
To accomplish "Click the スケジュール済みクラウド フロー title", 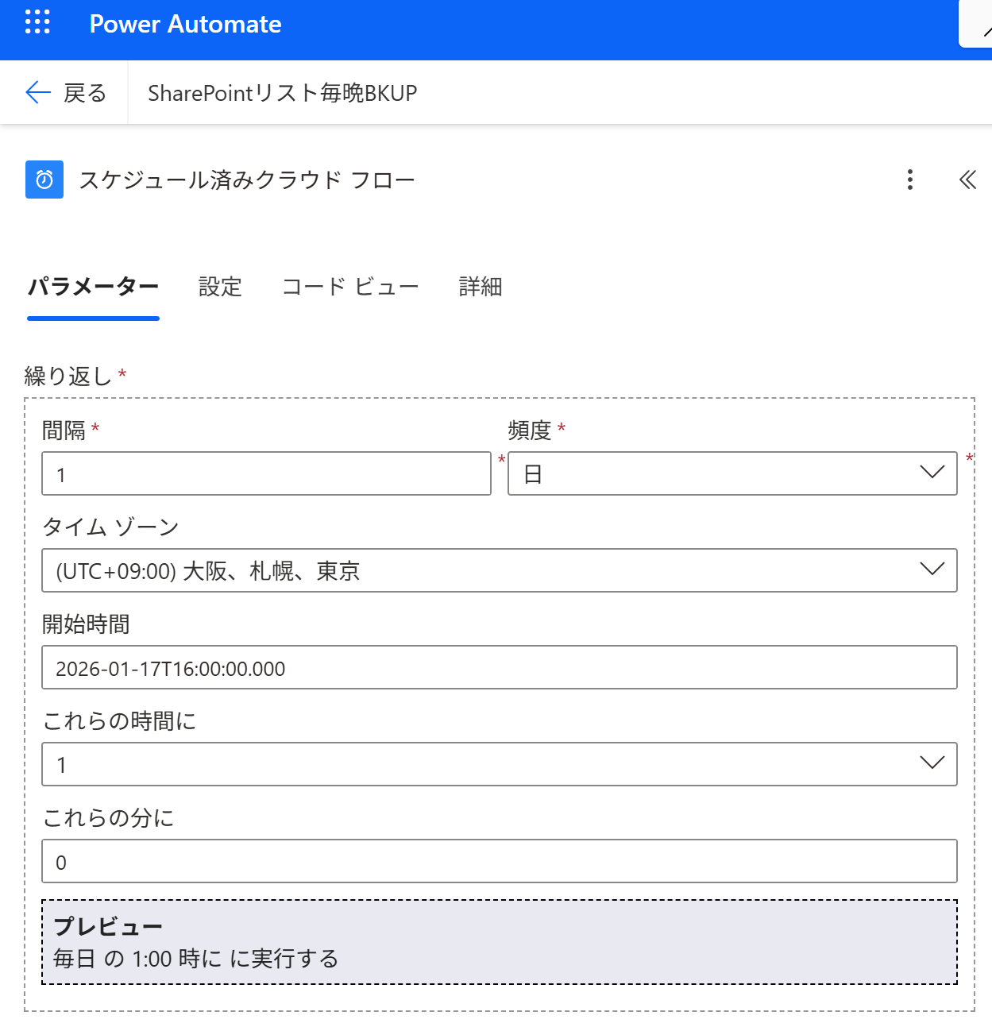I will (x=246, y=180).
